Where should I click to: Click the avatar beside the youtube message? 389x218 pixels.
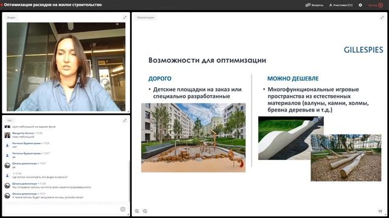pyautogui.click(x=7, y=196)
